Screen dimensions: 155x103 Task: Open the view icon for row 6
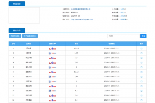142,72
